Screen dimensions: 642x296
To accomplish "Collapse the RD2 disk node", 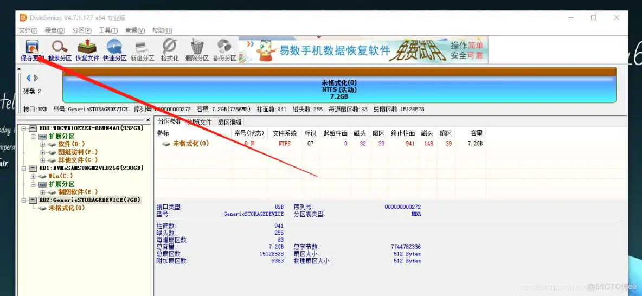I will (x=24, y=200).
